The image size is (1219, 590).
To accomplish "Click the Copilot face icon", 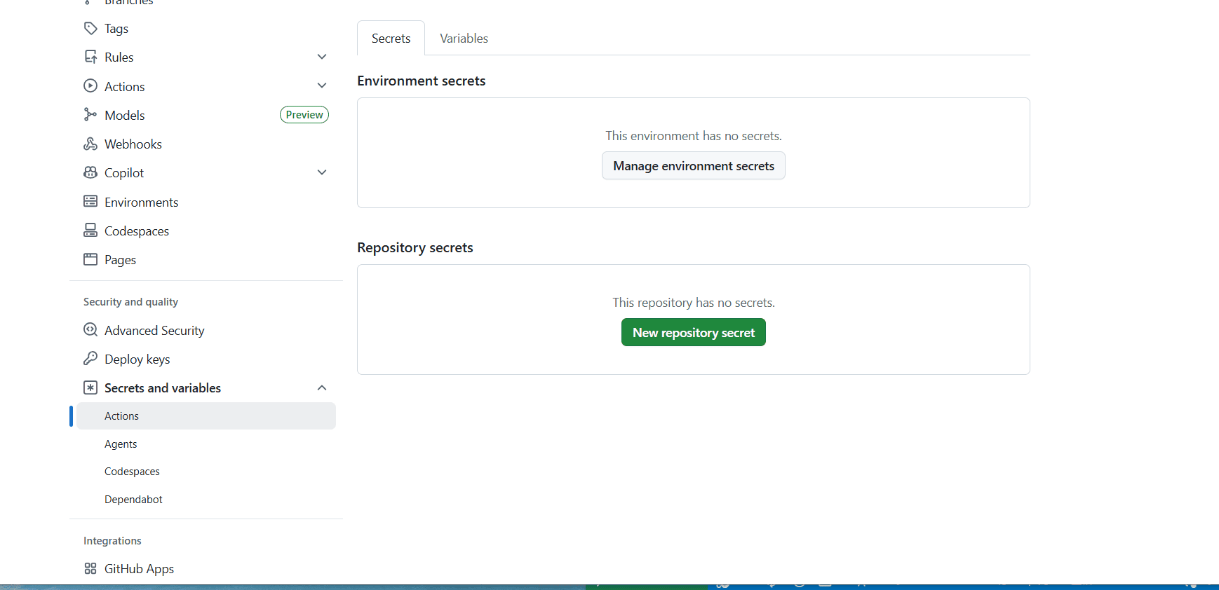I will [x=90, y=172].
